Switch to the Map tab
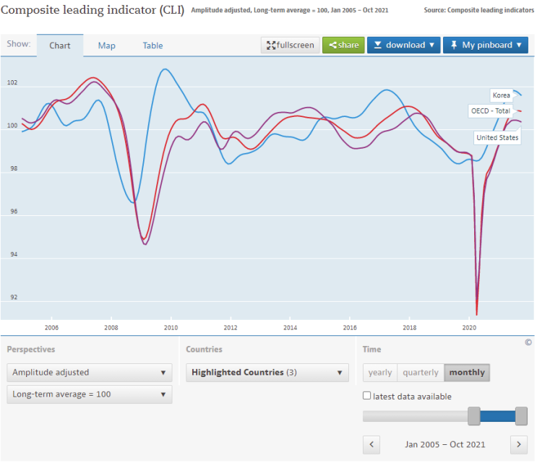537x476 pixels. (106, 46)
